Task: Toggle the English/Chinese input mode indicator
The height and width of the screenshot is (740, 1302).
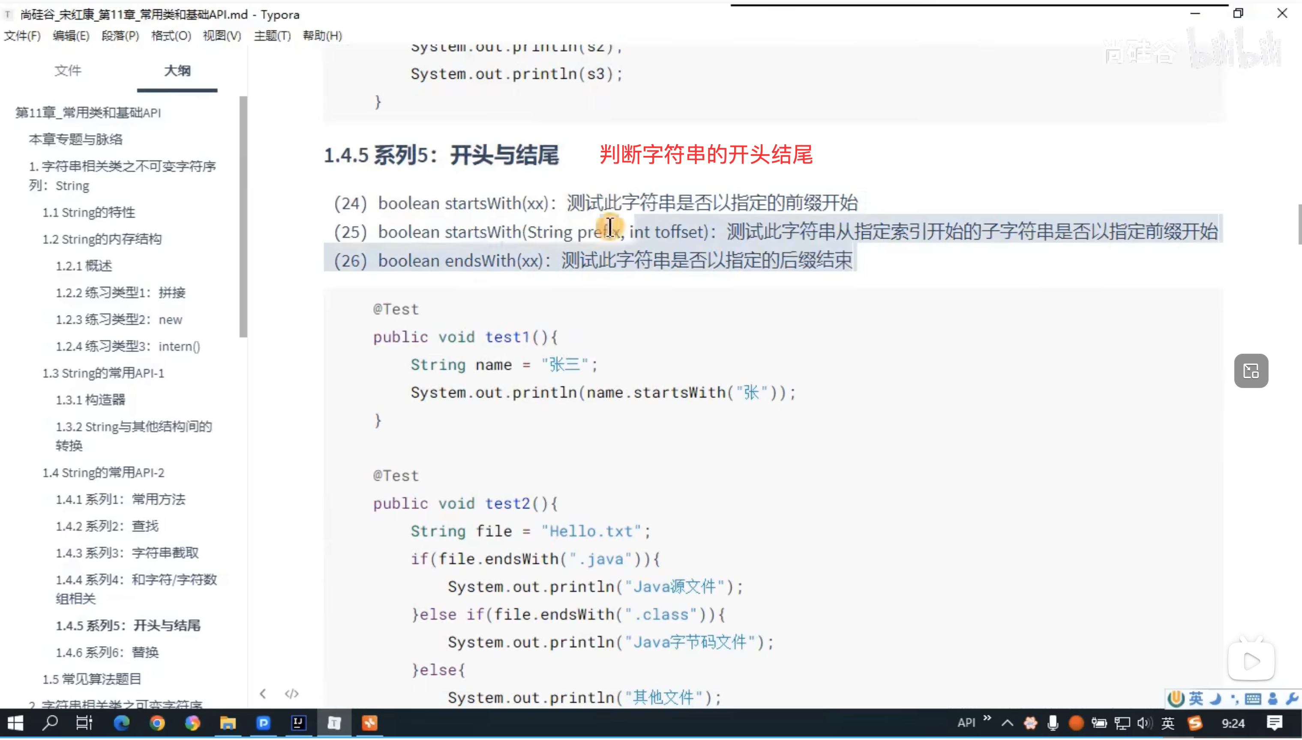Action: pyautogui.click(x=1168, y=723)
